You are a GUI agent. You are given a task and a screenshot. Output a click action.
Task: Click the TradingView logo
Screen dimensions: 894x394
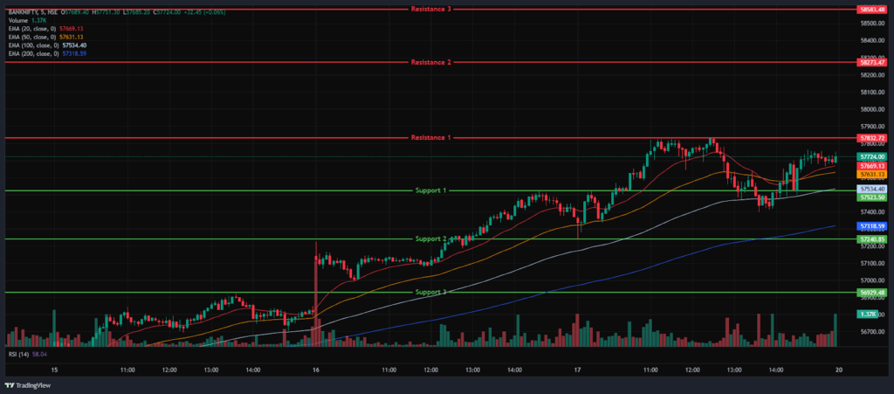(x=26, y=385)
